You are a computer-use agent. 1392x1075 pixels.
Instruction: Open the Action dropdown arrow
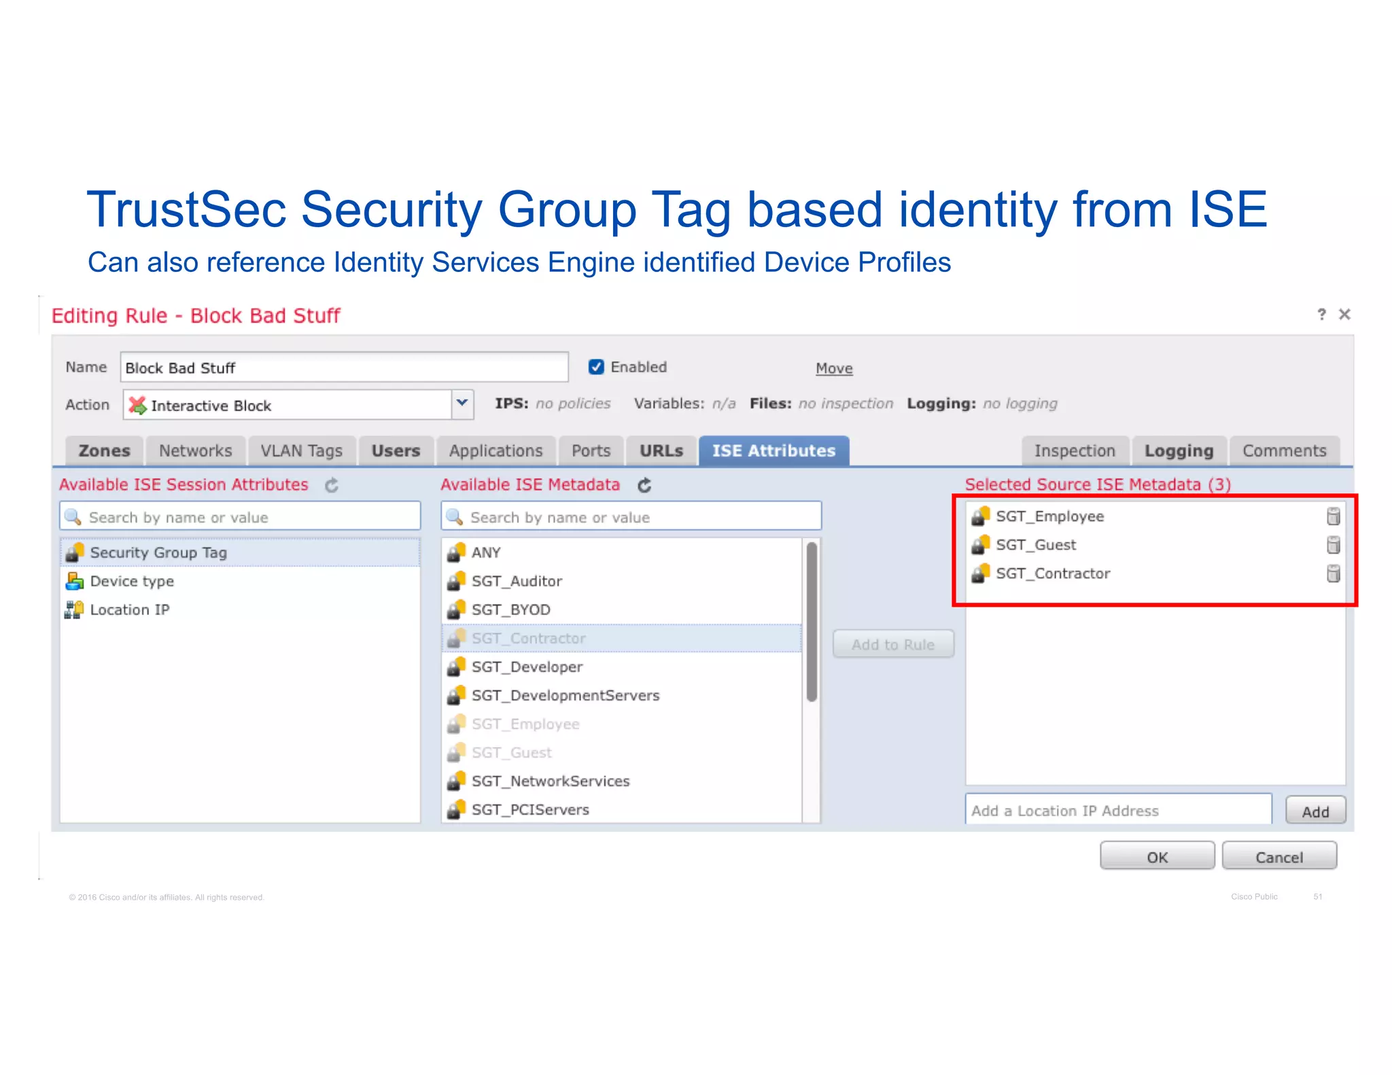[x=462, y=403]
